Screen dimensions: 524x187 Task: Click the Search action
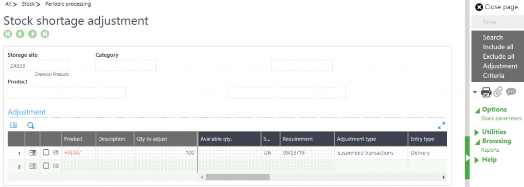click(x=493, y=37)
